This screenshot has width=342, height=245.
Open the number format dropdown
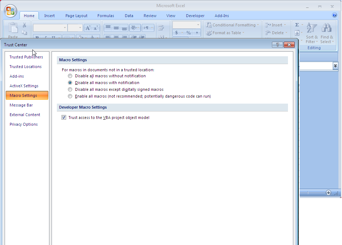tap(198, 25)
